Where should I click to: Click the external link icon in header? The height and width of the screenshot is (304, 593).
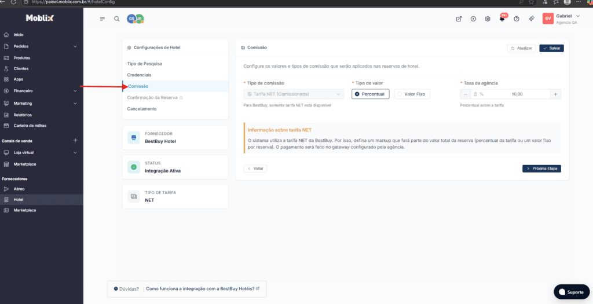tap(459, 19)
